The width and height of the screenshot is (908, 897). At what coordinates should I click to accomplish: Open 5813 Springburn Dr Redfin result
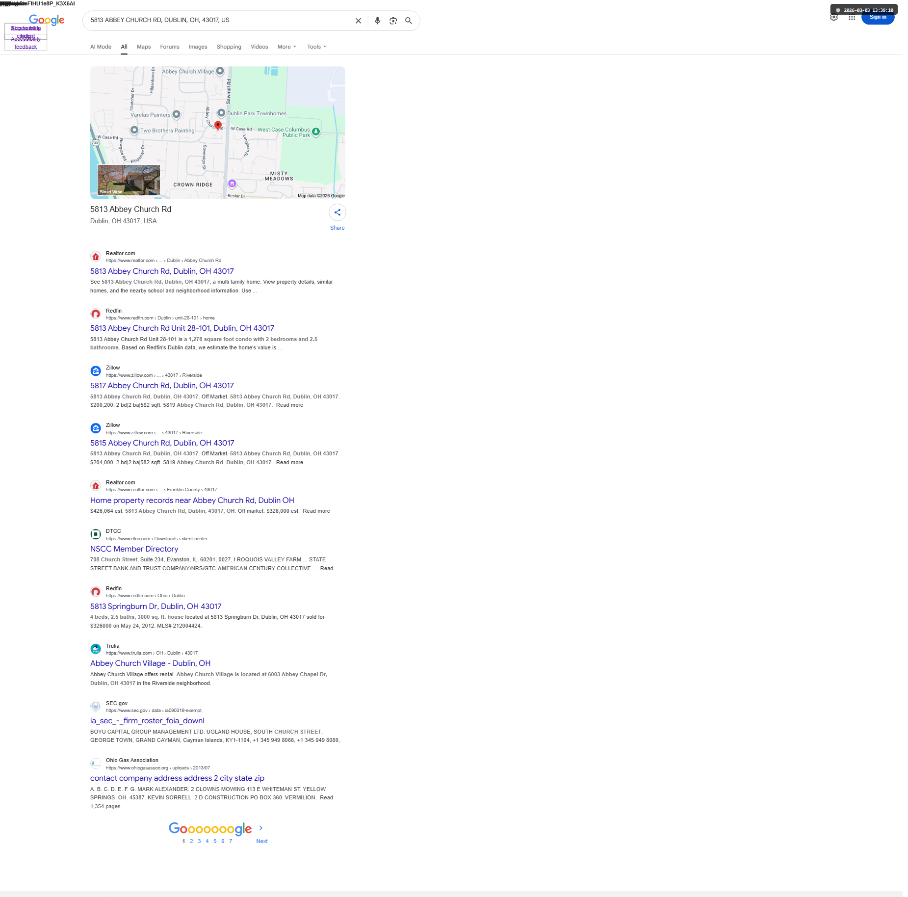click(156, 607)
